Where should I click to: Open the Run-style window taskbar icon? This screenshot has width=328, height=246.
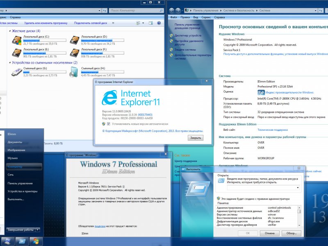tap(22, 241)
